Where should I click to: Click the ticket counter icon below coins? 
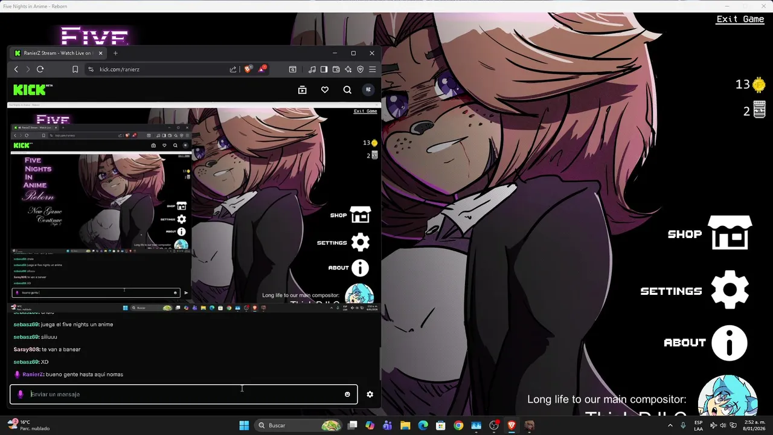759,110
